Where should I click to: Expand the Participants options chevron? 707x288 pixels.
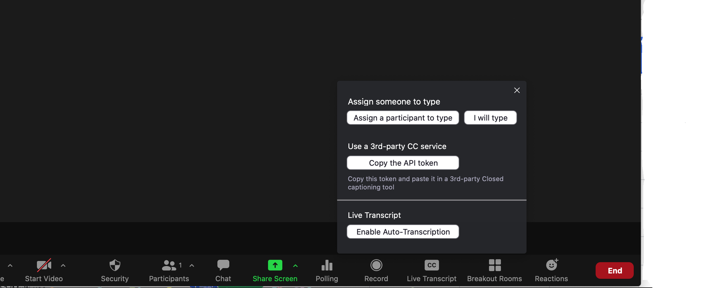click(192, 266)
